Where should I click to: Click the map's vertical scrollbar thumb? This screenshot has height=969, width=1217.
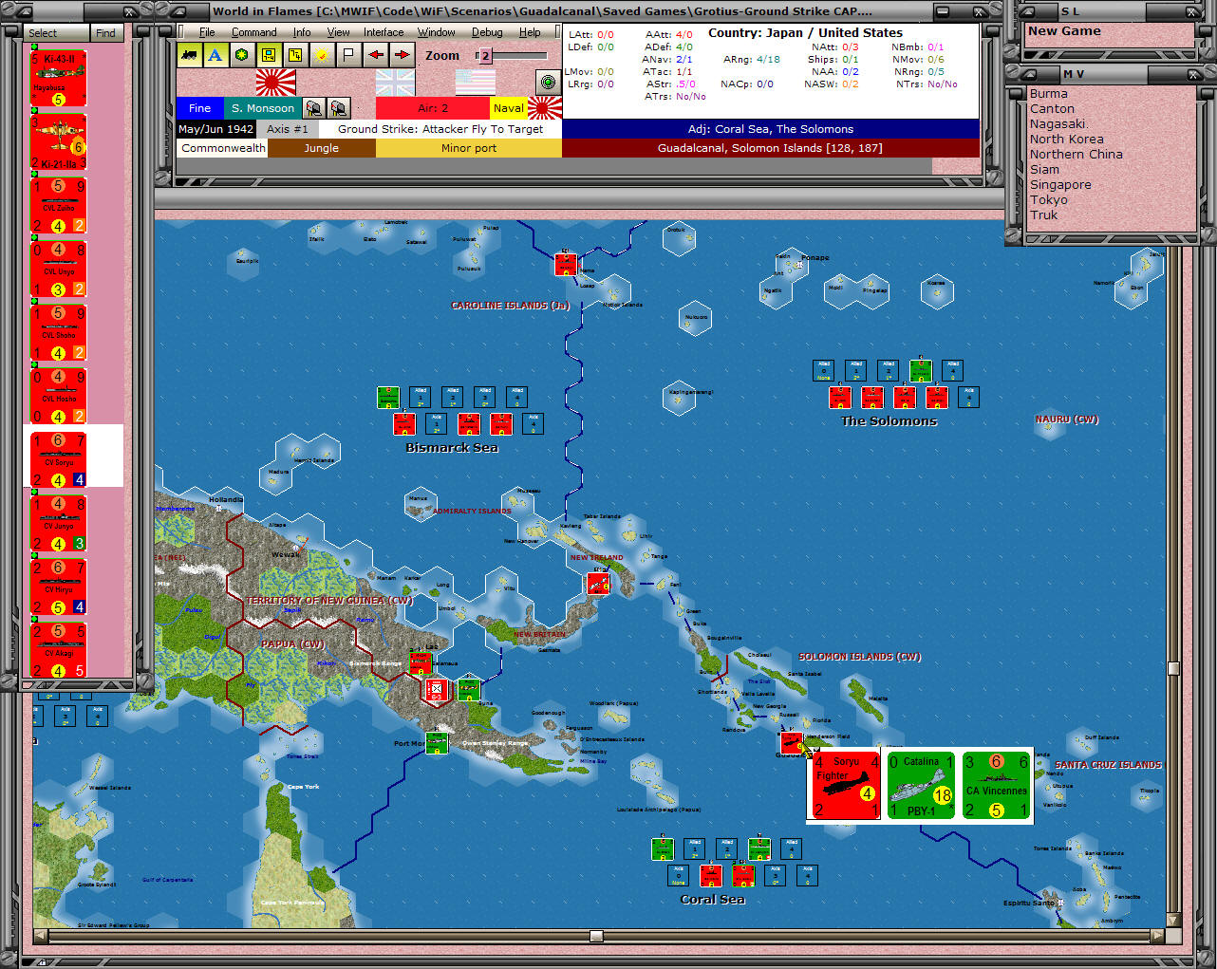coord(1173,668)
